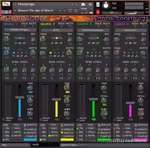Click the info icon in Kontakt header
150x148 pixels.
click(90, 4)
